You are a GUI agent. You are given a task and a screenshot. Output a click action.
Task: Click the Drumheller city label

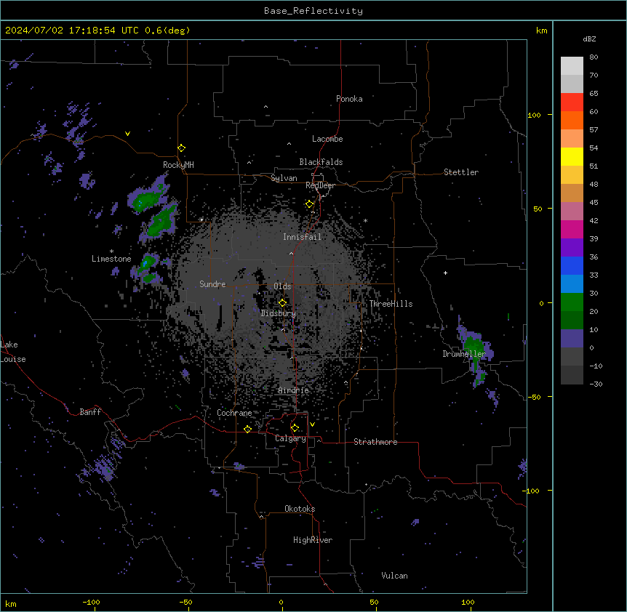tap(464, 354)
